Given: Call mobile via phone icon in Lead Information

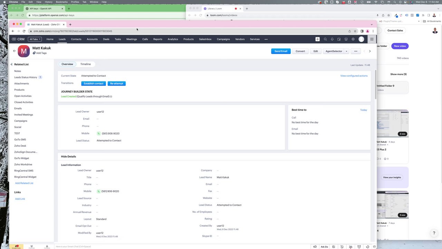Looking at the screenshot, I should point(98,191).
